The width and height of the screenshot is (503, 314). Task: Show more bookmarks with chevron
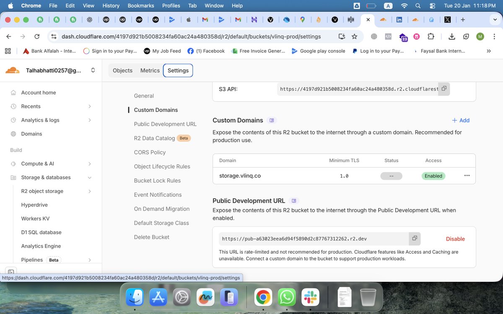[x=489, y=51]
